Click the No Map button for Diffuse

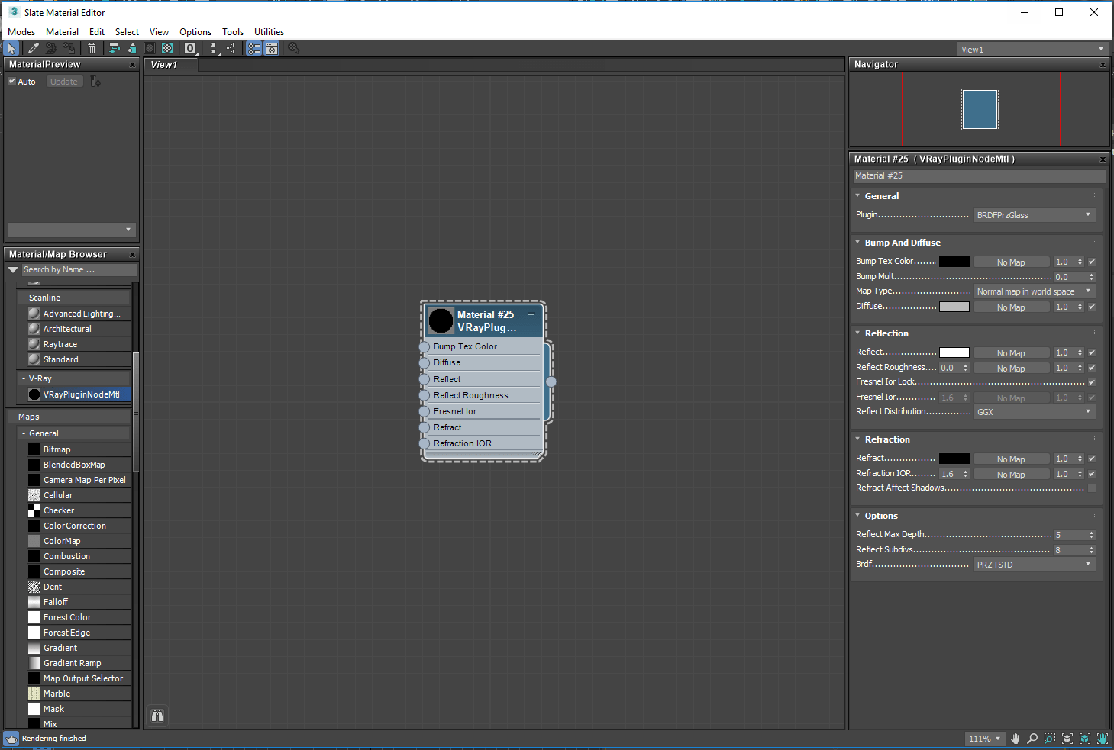(1011, 307)
